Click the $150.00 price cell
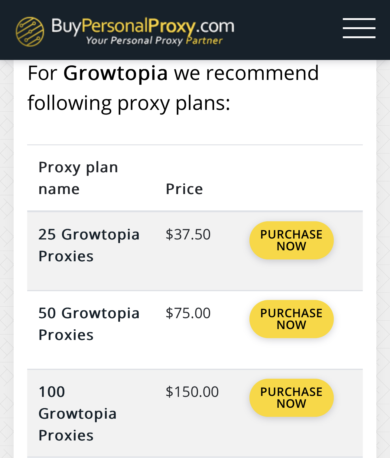 click(192, 392)
